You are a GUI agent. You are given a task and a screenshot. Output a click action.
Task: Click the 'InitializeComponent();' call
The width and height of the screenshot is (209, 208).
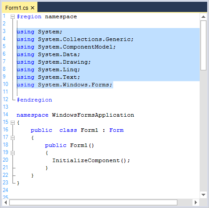point(91,160)
